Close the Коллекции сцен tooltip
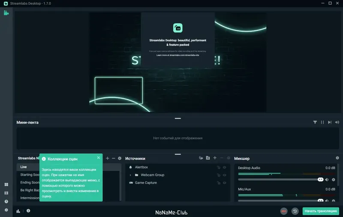Image resolution: width=343 pixels, height=217 pixels. coord(99,158)
